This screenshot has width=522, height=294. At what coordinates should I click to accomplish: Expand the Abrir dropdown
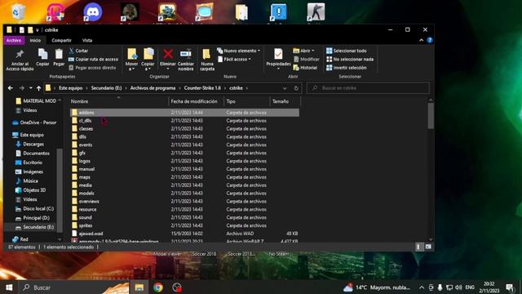303,51
